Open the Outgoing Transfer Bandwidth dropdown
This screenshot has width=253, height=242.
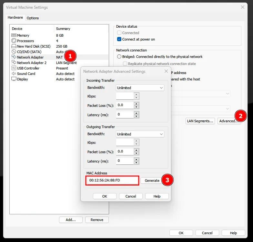pyautogui.click(x=140, y=134)
